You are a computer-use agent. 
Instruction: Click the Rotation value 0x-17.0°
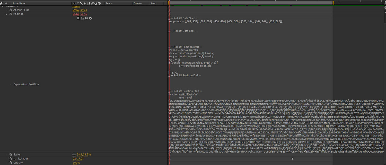click(x=78, y=159)
